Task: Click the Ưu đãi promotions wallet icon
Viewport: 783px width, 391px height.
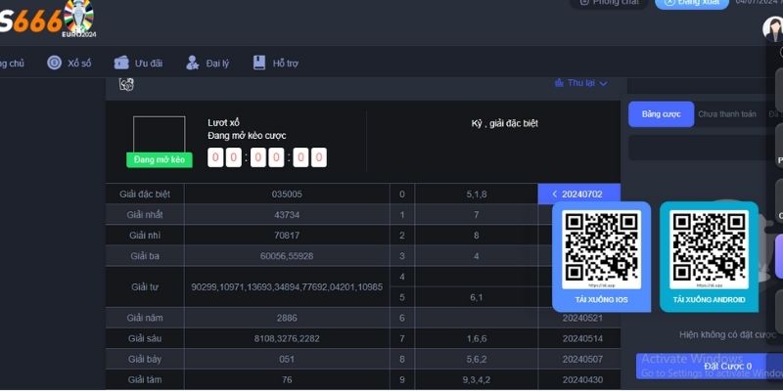Action: (x=122, y=63)
